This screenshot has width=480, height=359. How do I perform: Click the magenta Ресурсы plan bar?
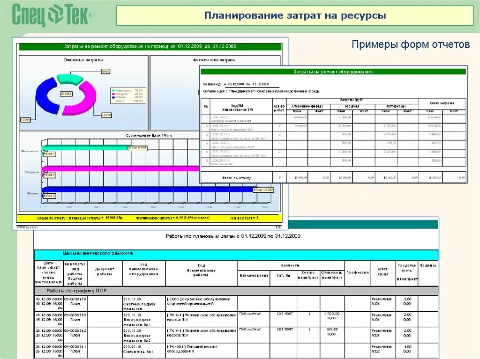[x=120, y=168]
